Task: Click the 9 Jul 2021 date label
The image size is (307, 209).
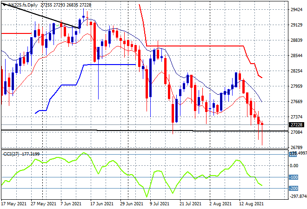Action: [160, 204]
